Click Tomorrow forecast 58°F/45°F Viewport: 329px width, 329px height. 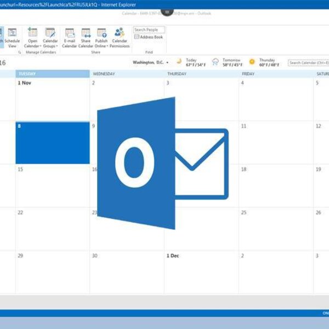[232, 65]
